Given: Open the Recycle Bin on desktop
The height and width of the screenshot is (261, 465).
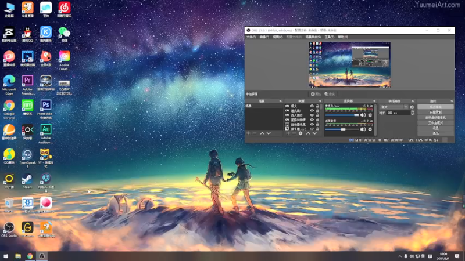Looking at the screenshot, I should [x=9, y=205].
